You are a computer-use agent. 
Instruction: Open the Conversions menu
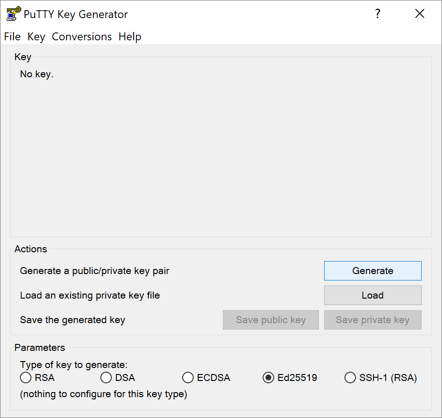click(82, 37)
